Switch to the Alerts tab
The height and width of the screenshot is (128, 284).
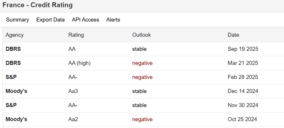(113, 20)
